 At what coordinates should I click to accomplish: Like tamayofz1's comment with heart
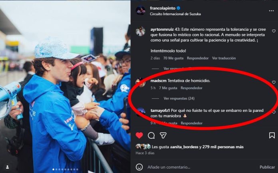[x=274, y=112]
